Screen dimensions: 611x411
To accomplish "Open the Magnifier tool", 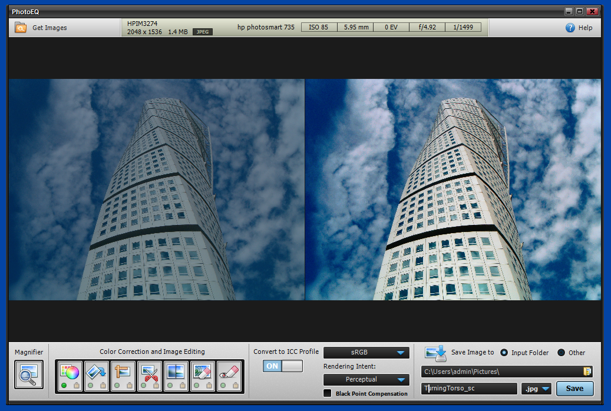I will coord(29,374).
